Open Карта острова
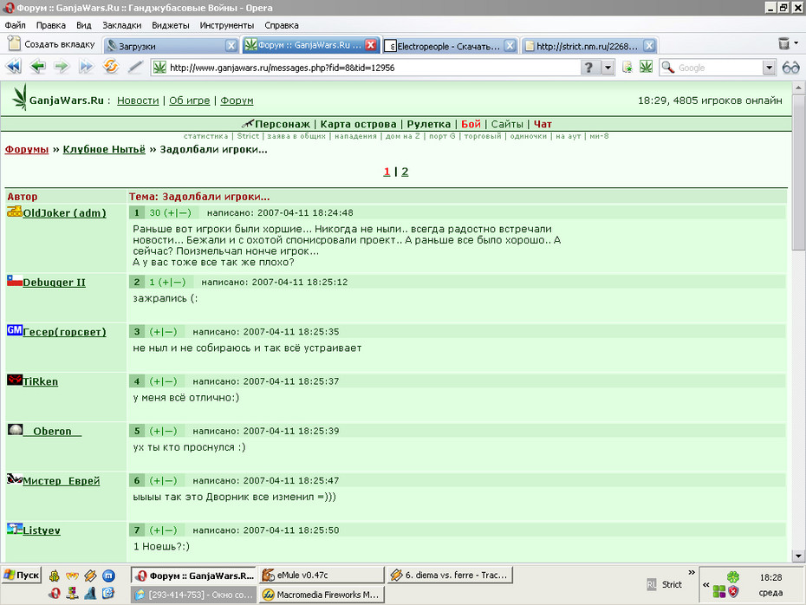This screenshot has height=605, width=806. [x=358, y=124]
